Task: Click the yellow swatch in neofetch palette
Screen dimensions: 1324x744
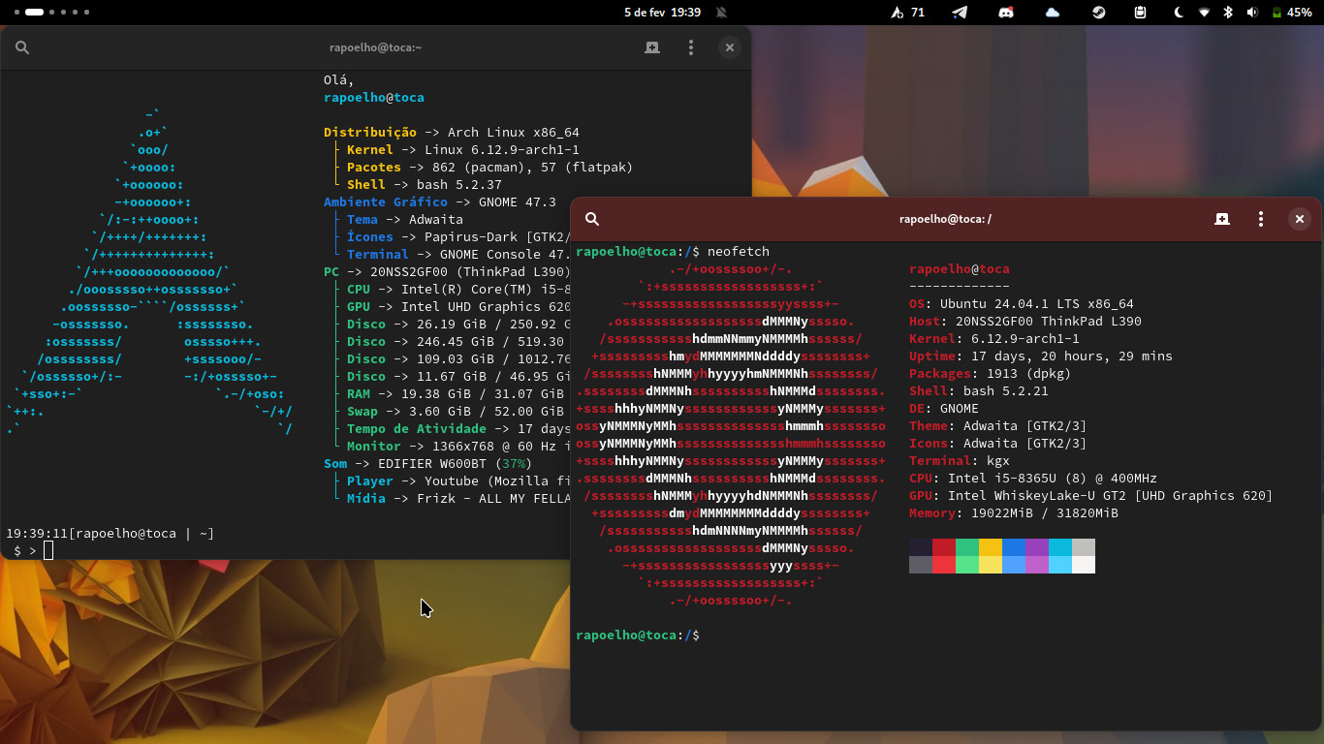Action: point(990,547)
